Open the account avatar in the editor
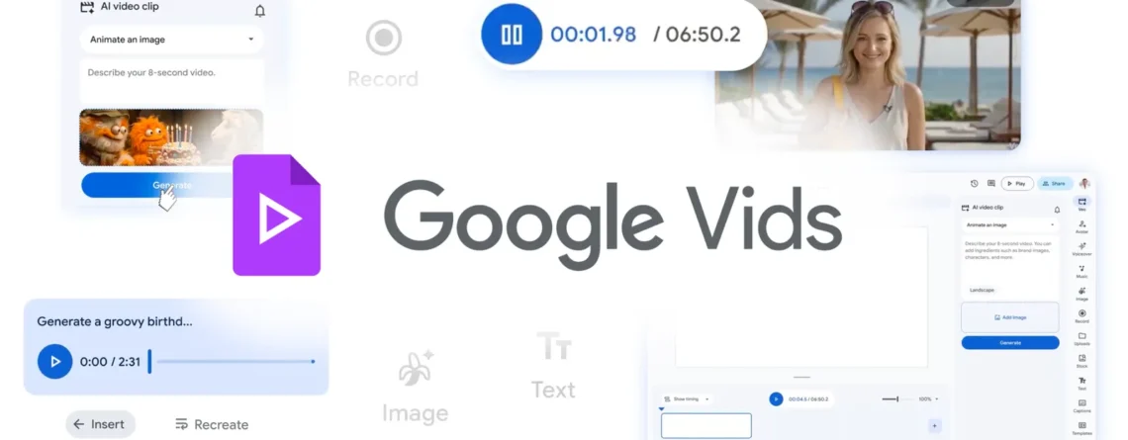1128x440 pixels. point(1084,183)
